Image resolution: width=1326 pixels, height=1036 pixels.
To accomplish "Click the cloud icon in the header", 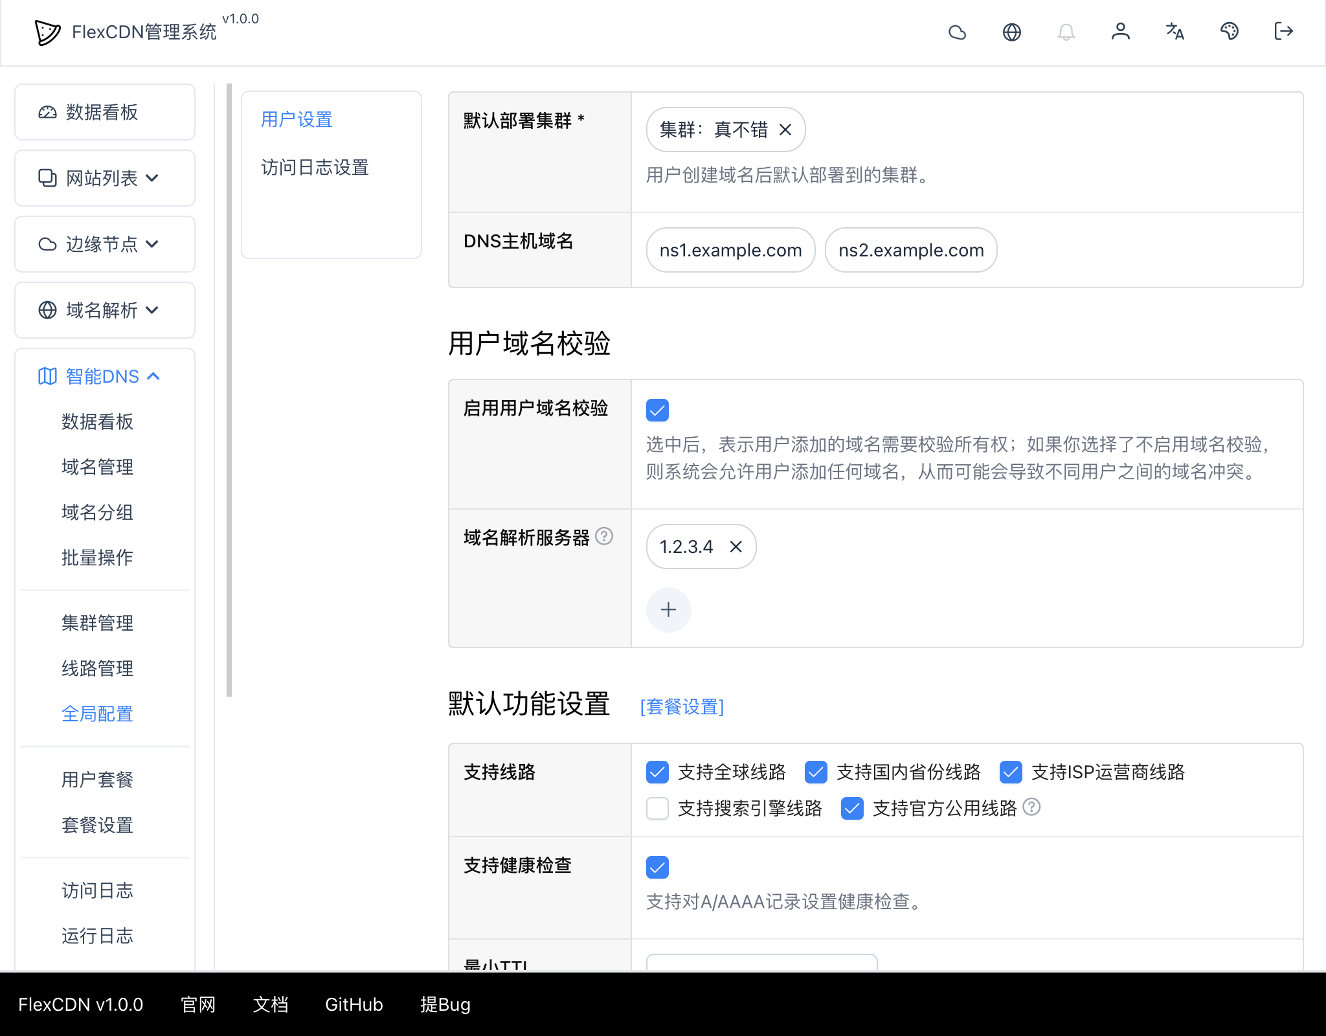I will click(x=958, y=31).
